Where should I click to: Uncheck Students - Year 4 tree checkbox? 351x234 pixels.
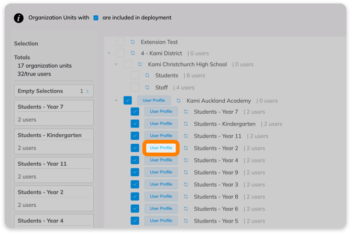tap(135, 160)
